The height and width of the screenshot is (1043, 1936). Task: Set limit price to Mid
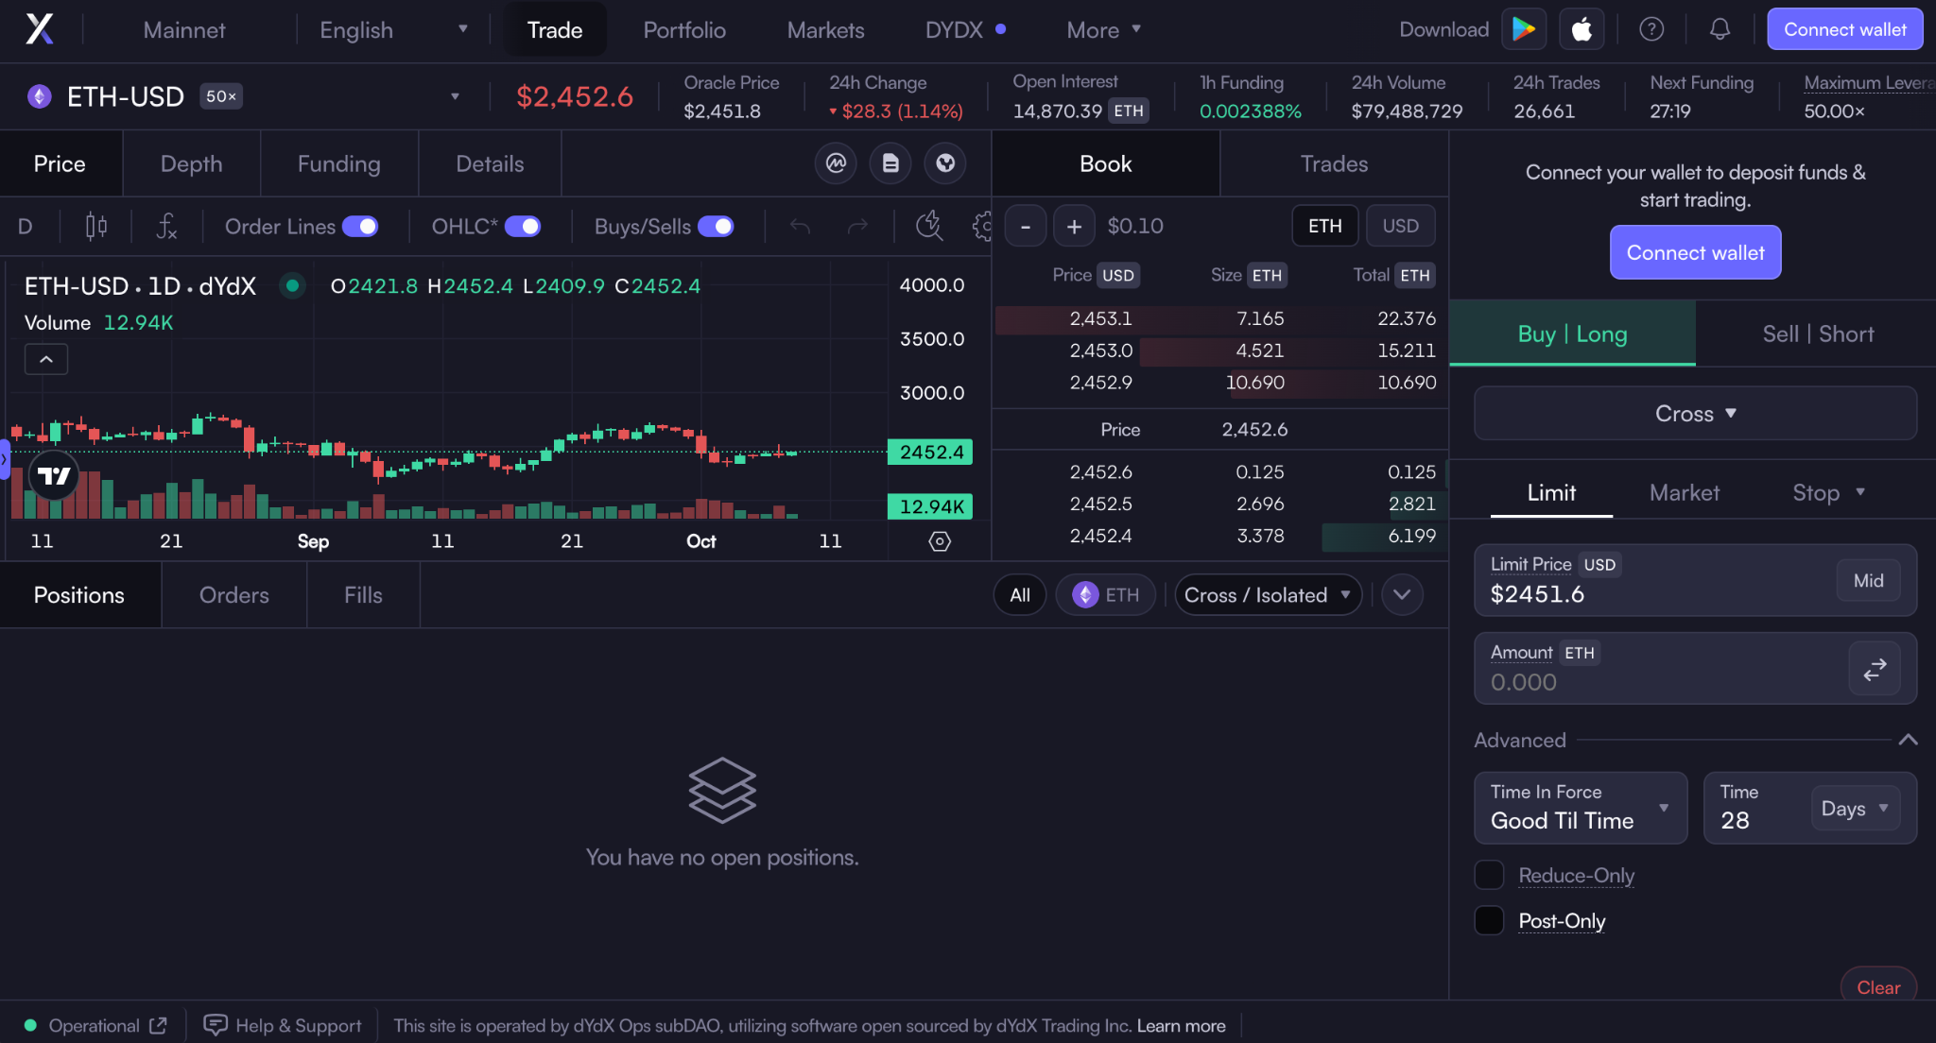(x=1868, y=581)
